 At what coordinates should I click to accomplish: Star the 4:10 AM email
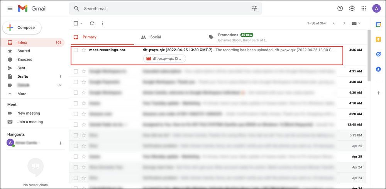coord(84,103)
